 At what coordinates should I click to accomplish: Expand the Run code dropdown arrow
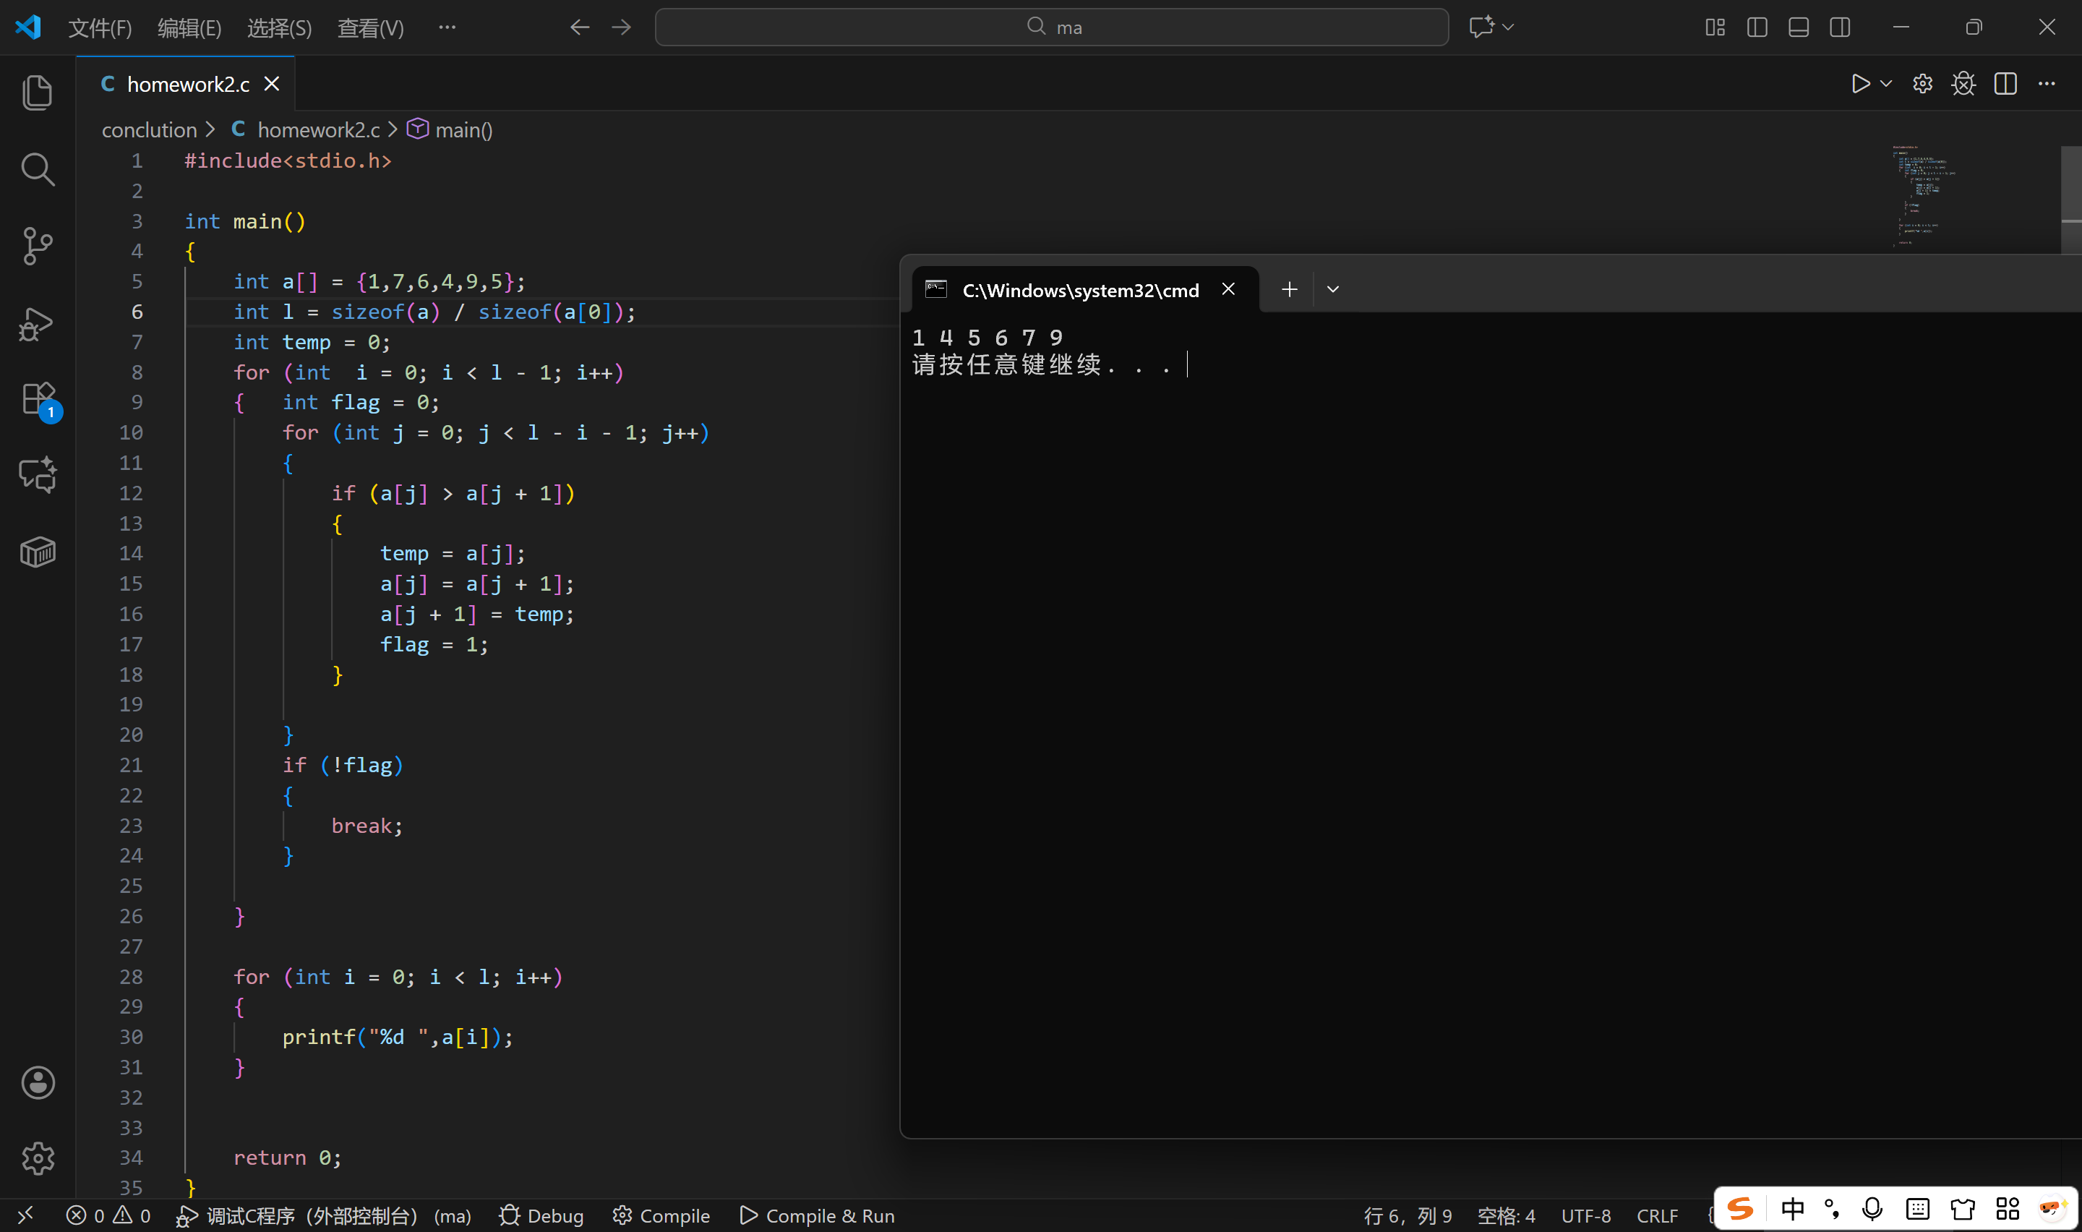(1886, 84)
